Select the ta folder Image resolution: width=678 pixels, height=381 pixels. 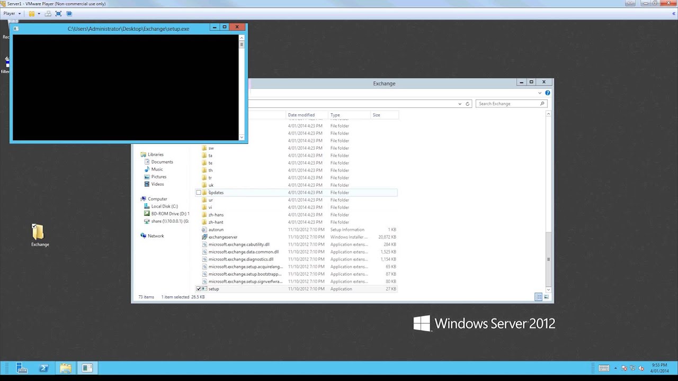pyautogui.click(x=210, y=156)
